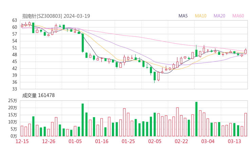Click the 03-13 date axis label
The height and width of the screenshot is (149, 251).
click(x=234, y=141)
